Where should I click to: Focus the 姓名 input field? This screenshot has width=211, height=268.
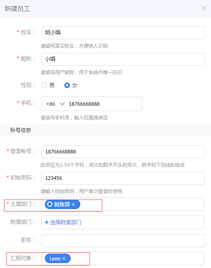click(x=123, y=33)
